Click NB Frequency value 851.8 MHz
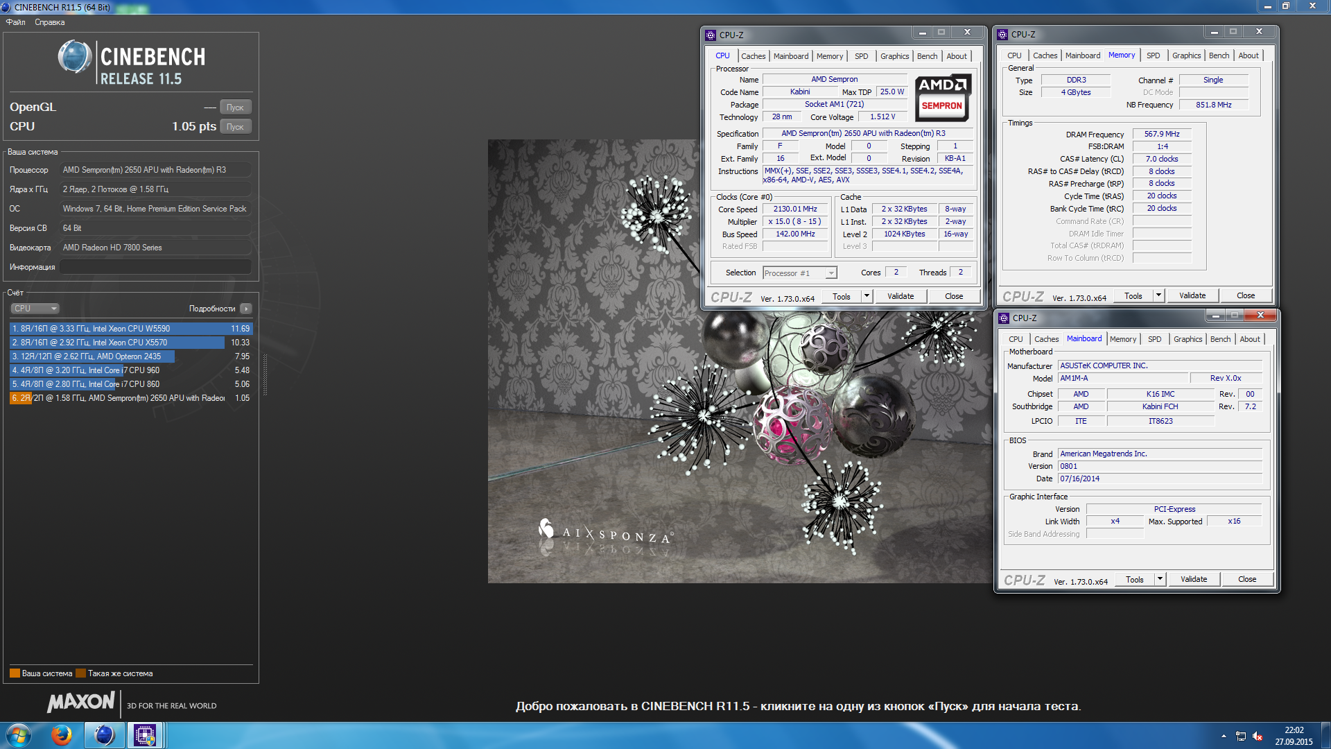The width and height of the screenshot is (1331, 749). tap(1213, 105)
